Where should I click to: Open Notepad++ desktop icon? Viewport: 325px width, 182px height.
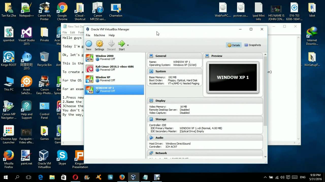tap(26, 10)
